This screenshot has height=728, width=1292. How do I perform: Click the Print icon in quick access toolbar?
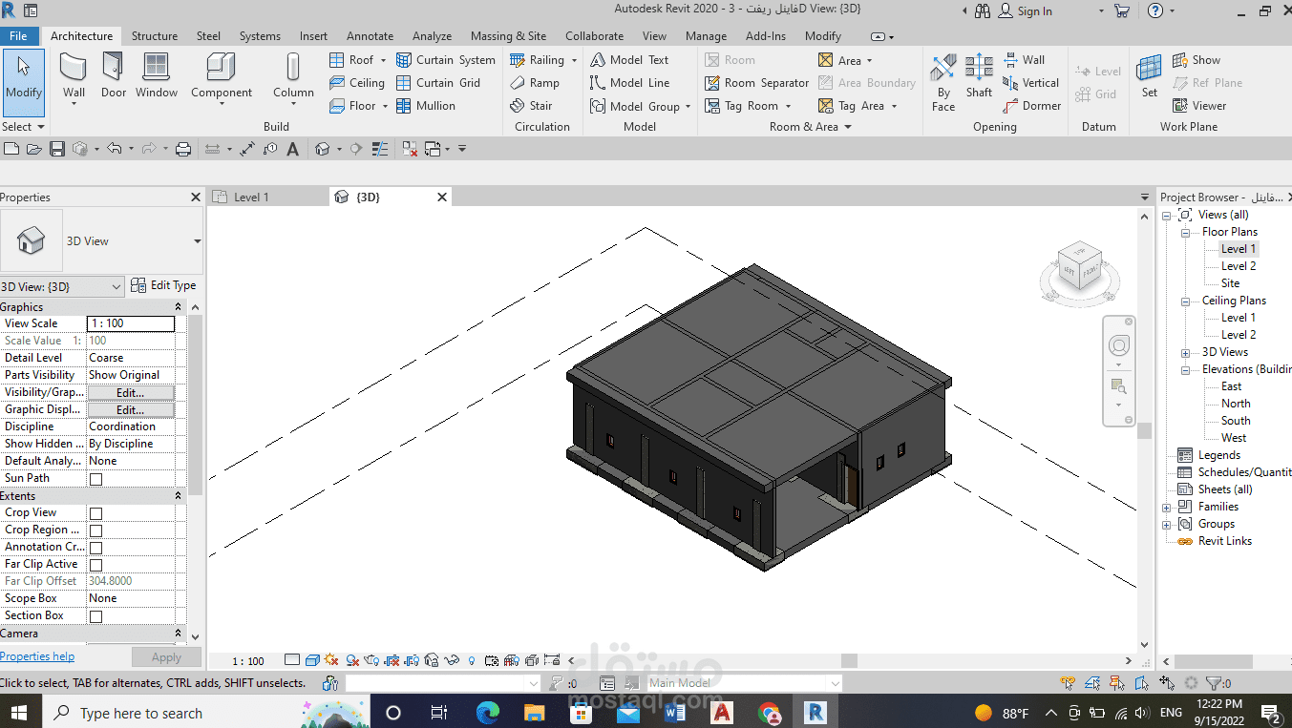tap(183, 149)
